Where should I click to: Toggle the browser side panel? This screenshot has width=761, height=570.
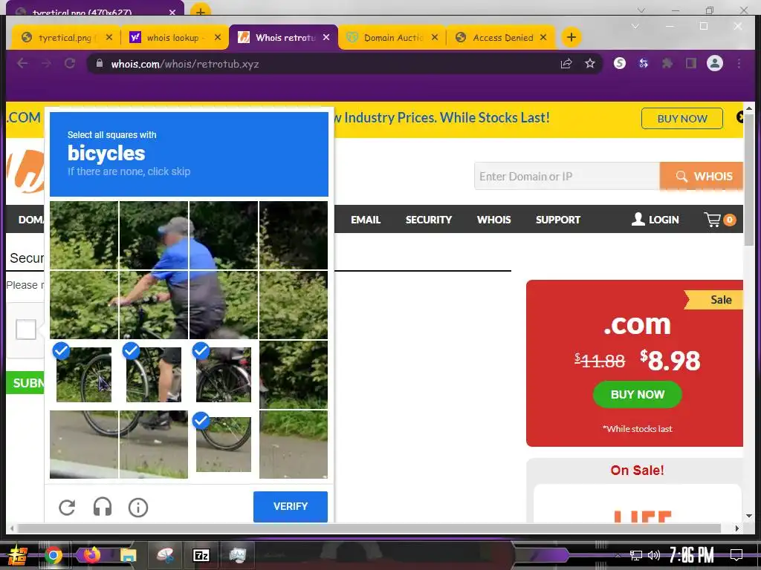pos(691,64)
